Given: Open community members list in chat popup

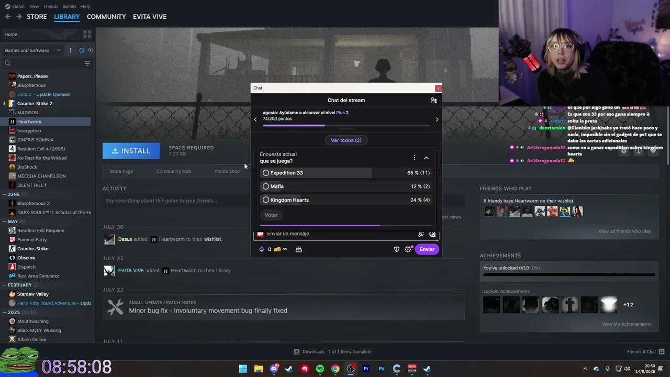Looking at the screenshot, I should [x=433, y=100].
